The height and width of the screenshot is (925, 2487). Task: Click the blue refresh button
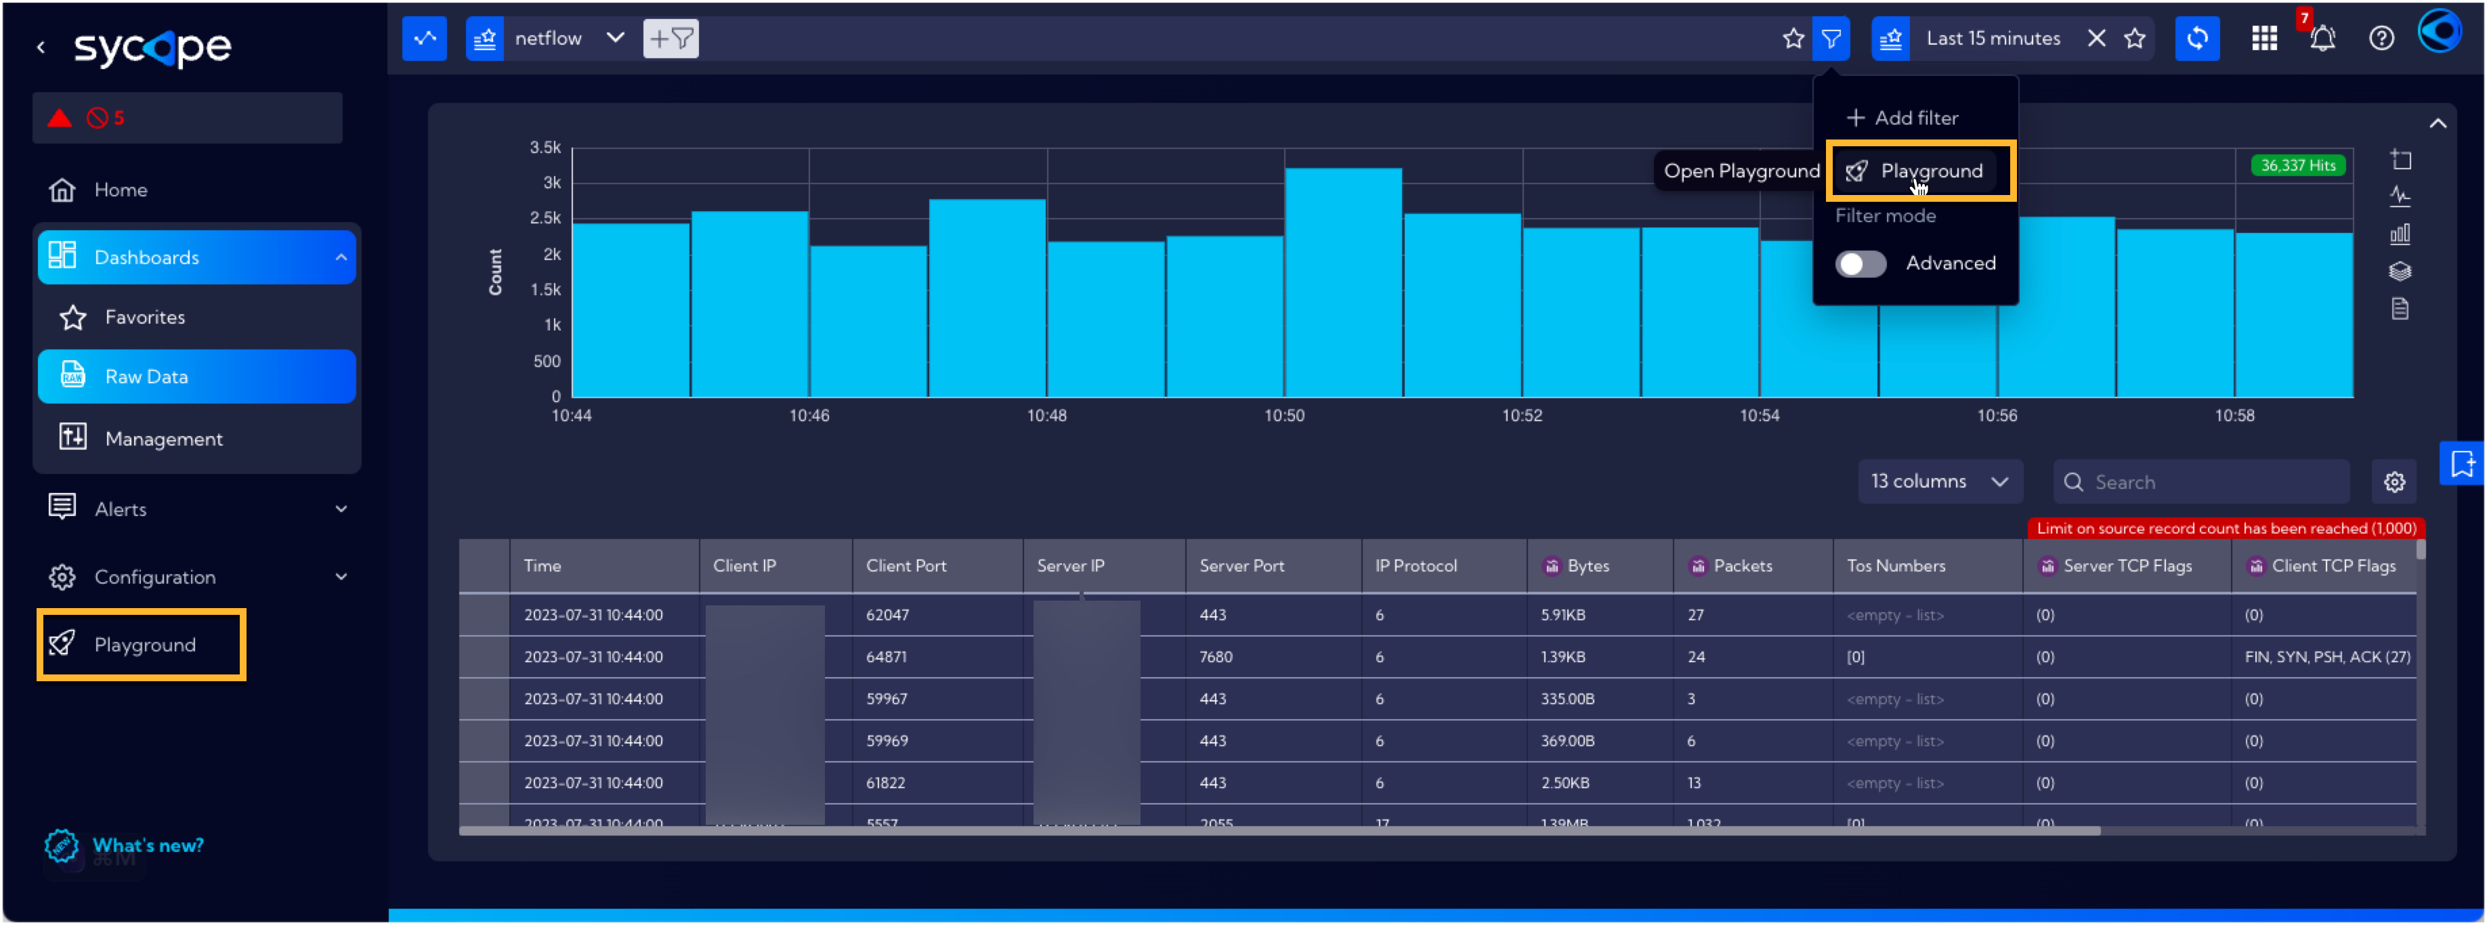[2196, 39]
